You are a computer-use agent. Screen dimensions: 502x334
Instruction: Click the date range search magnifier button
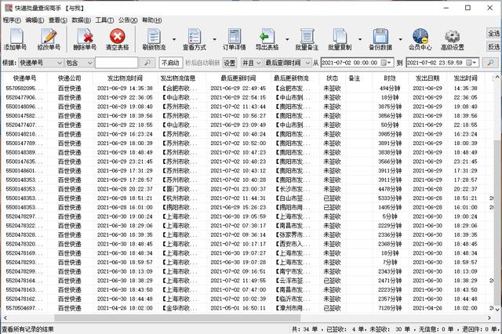490,63
